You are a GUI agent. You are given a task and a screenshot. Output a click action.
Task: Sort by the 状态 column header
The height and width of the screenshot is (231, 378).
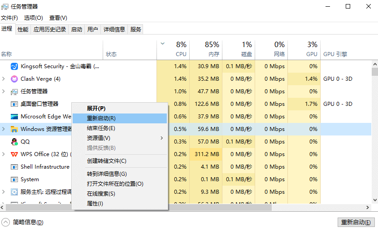point(130,50)
